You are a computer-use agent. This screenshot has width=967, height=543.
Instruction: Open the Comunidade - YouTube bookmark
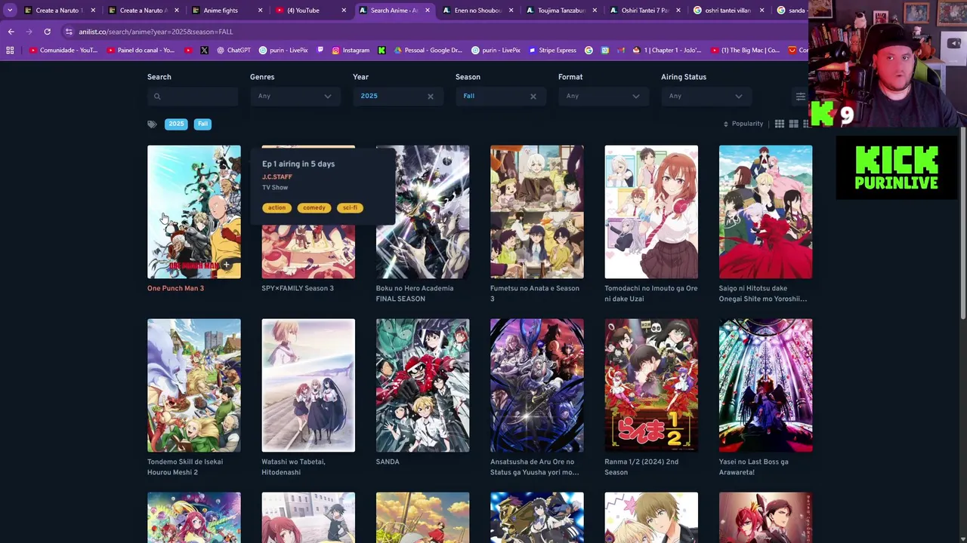point(63,51)
